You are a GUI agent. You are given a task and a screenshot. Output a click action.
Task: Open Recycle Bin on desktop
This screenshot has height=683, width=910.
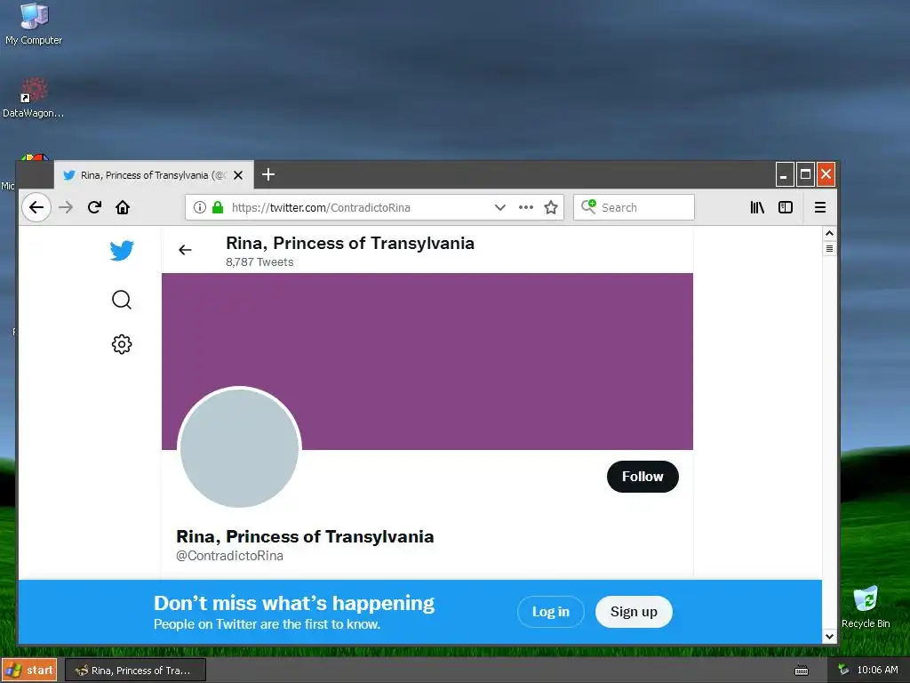tap(866, 607)
